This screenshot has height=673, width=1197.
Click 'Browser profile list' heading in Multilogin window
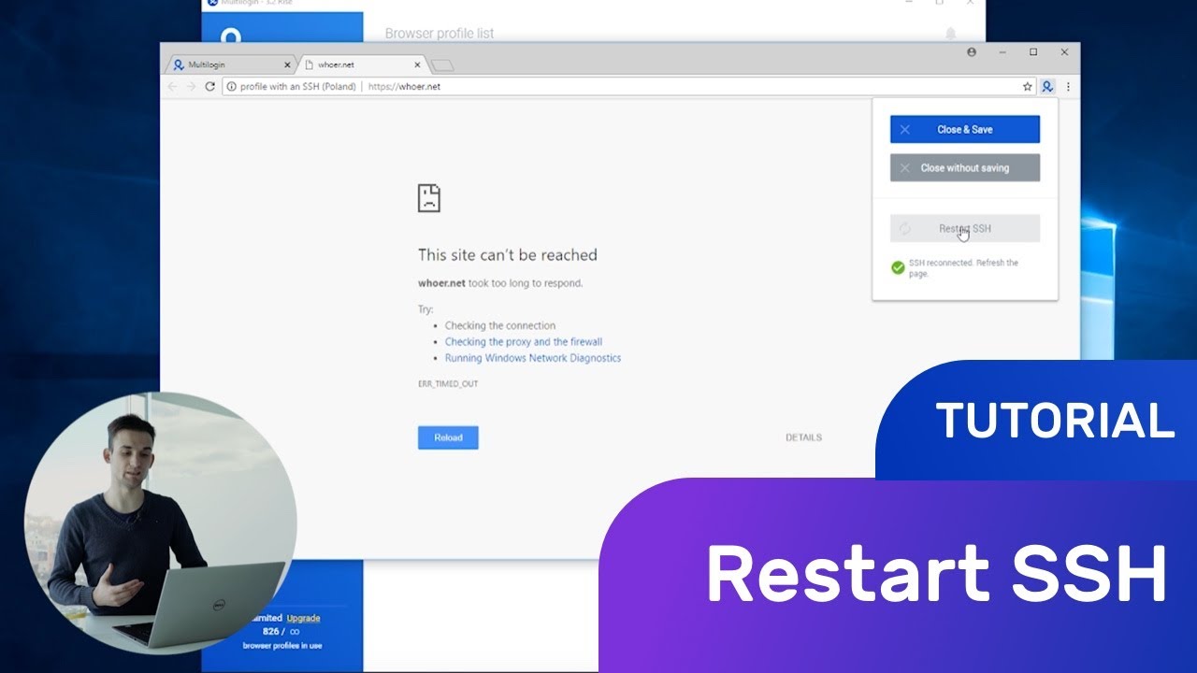(x=440, y=34)
